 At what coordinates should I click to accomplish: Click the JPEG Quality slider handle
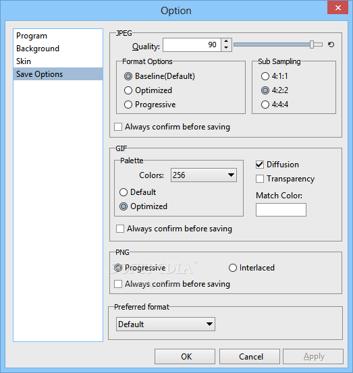[312, 45]
